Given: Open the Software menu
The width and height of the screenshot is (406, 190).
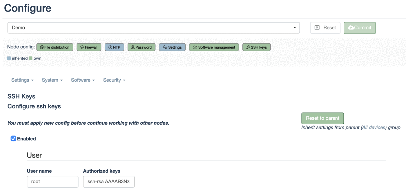Looking at the screenshot, I should (x=83, y=80).
